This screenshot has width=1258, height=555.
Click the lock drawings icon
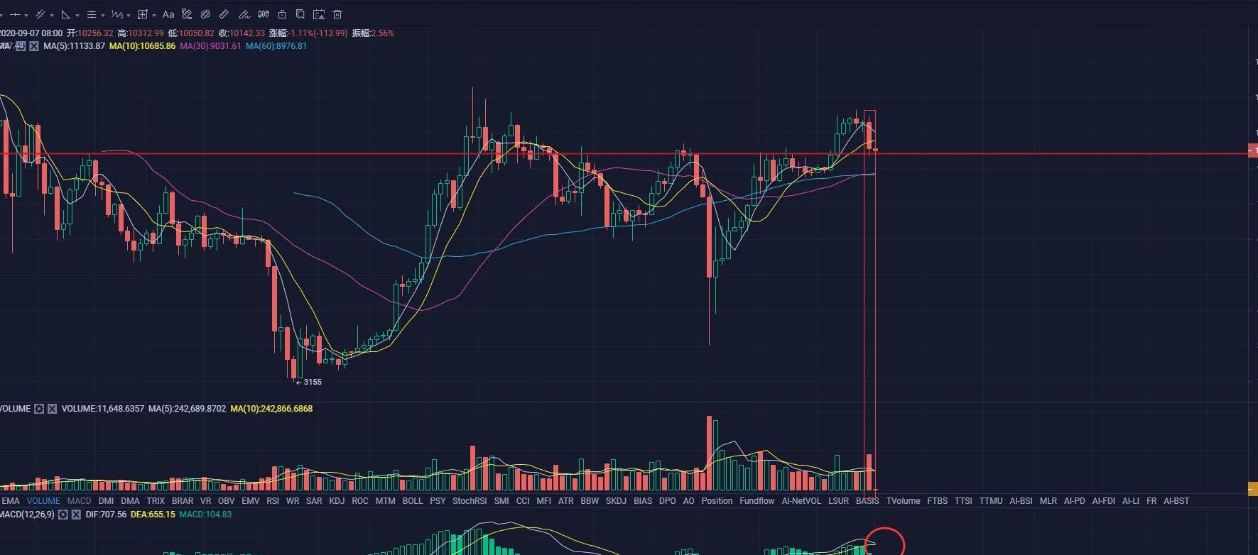282,14
